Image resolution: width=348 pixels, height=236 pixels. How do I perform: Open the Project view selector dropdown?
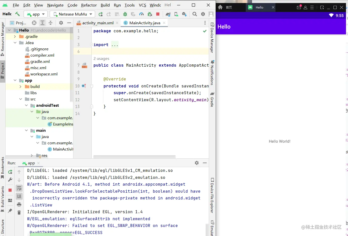[x=18, y=23]
